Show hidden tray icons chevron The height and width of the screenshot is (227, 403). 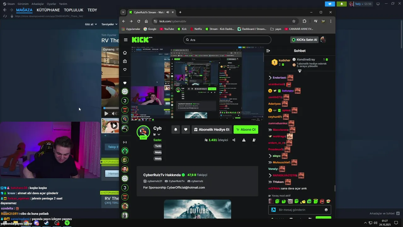click(366, 223)
